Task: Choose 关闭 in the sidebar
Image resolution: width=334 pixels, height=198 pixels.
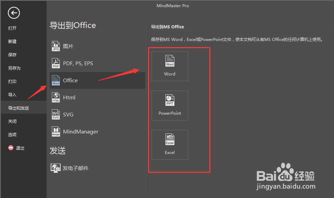Action: click(x=12, y=122)
